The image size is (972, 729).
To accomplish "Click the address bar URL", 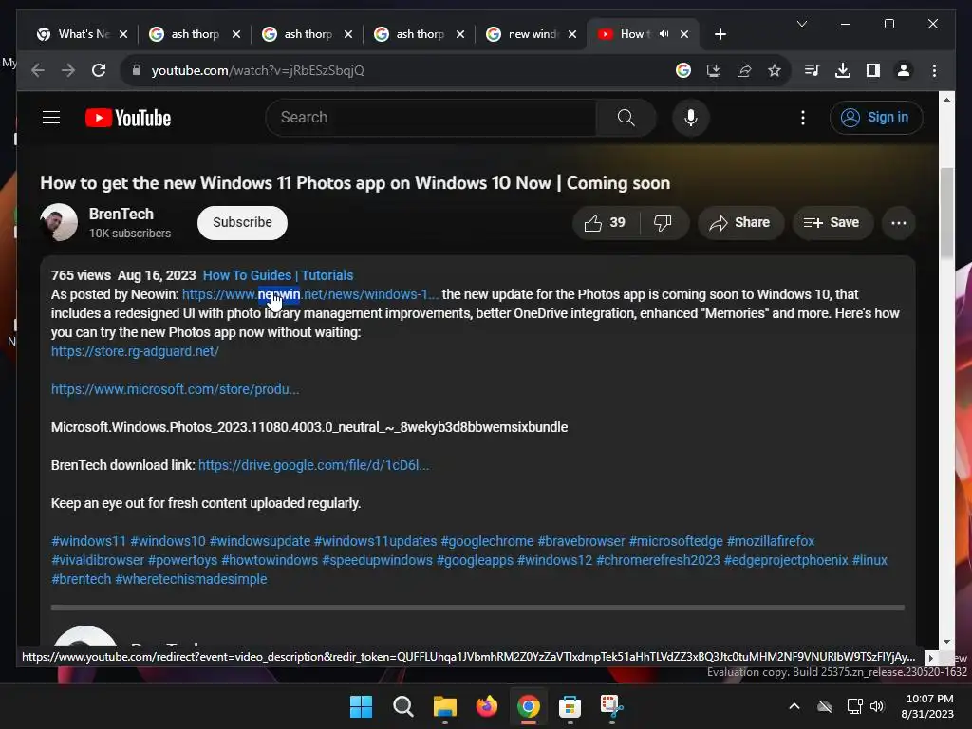I will (x=258, y=70).
